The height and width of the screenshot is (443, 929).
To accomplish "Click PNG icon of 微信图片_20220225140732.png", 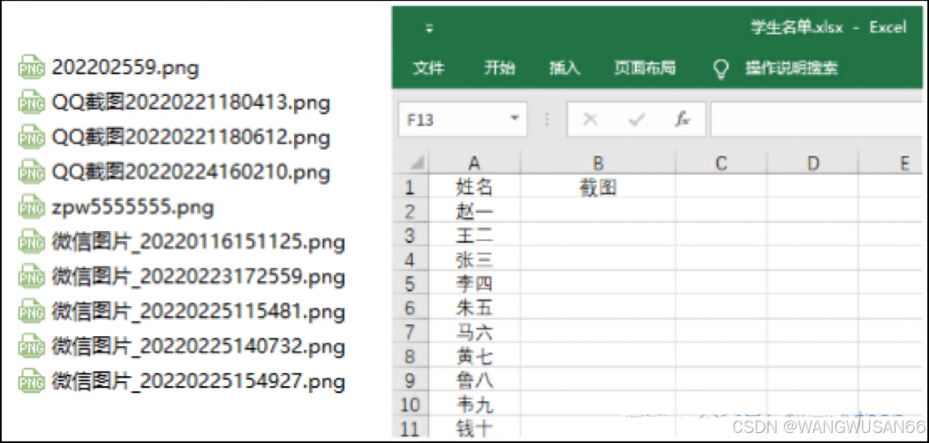I will [32, 345].
